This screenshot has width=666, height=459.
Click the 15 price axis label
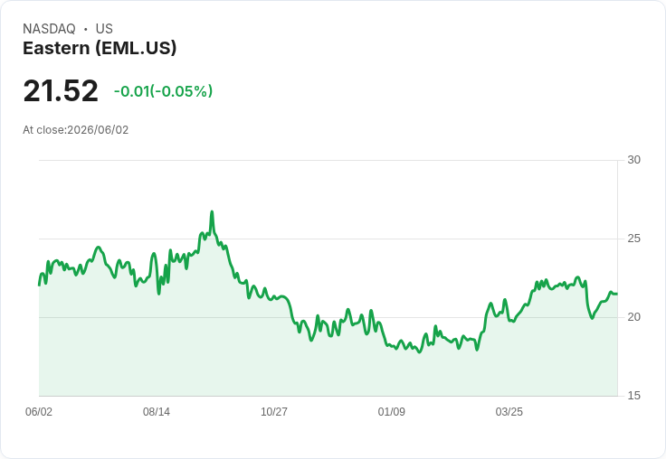click(633, 396)
